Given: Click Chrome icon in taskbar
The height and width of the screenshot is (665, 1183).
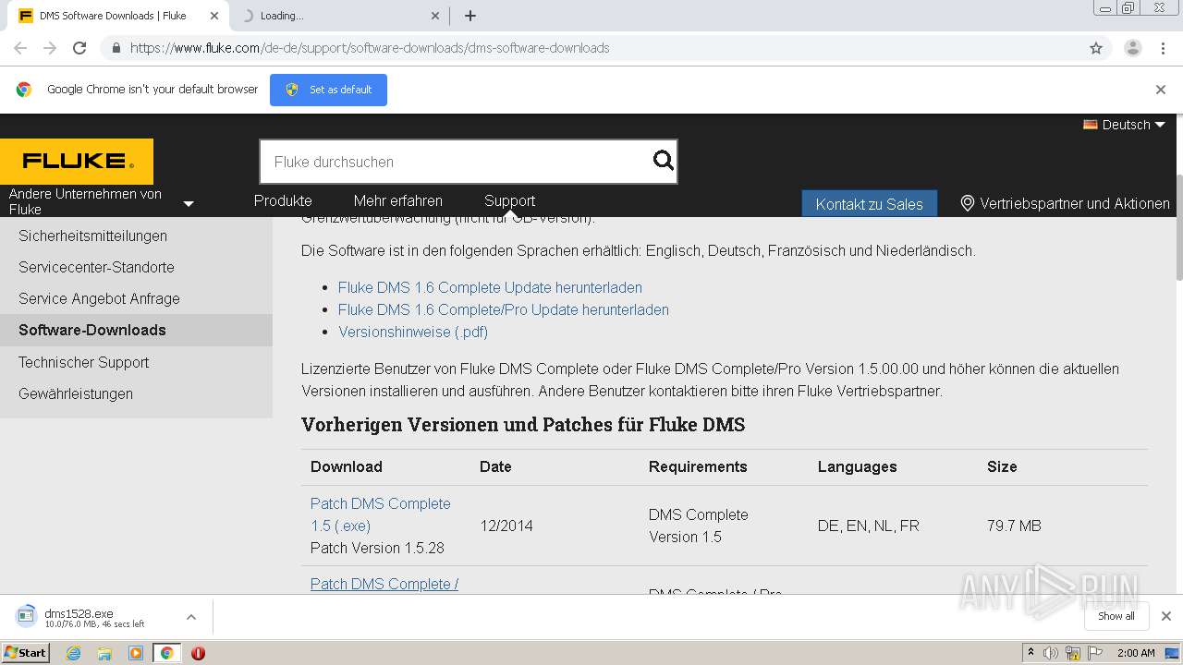Looking at the screenshot, I should pos(166,653).
